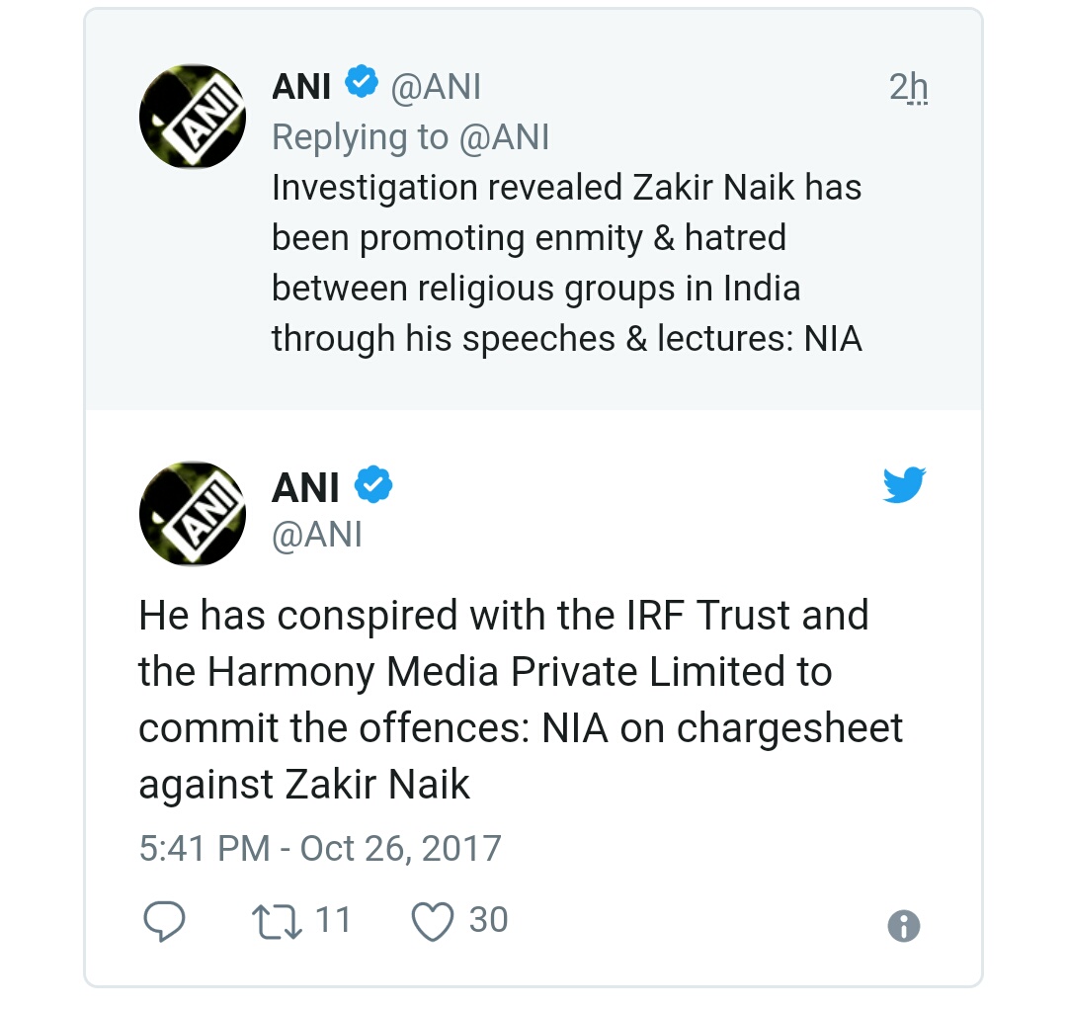Open ANI avatar in the parent tweet
This screenshot has height=1009, width=1067.
(x=192, y=117)
